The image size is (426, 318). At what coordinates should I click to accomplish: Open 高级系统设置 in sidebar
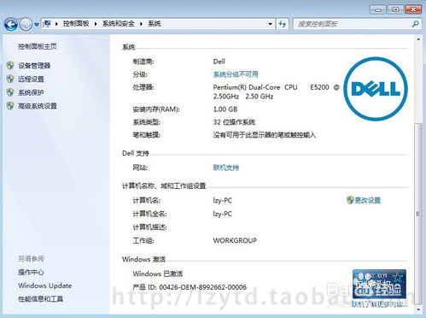[38, 106]
